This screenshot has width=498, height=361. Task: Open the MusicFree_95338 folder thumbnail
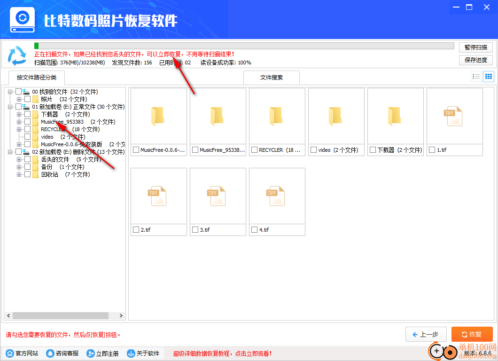coord(218,116)
